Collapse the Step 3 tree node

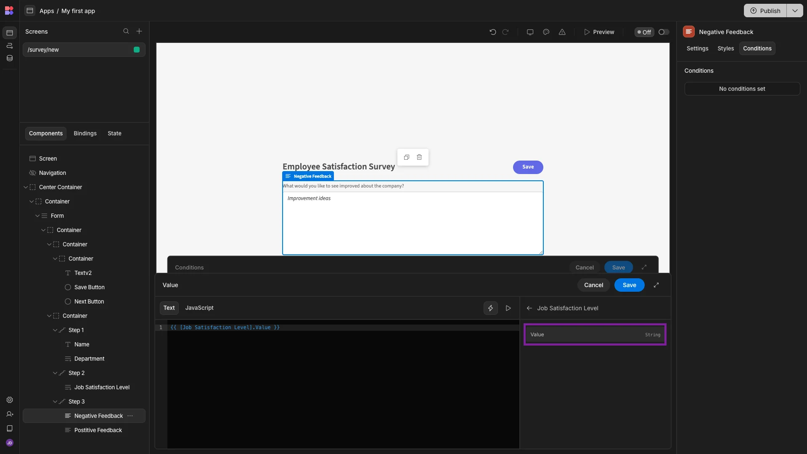point(55,401)
